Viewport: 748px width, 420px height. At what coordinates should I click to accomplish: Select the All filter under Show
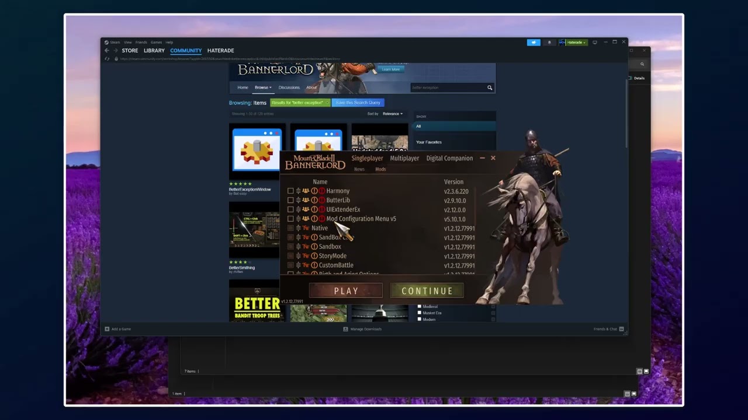(x=455, y=126)
